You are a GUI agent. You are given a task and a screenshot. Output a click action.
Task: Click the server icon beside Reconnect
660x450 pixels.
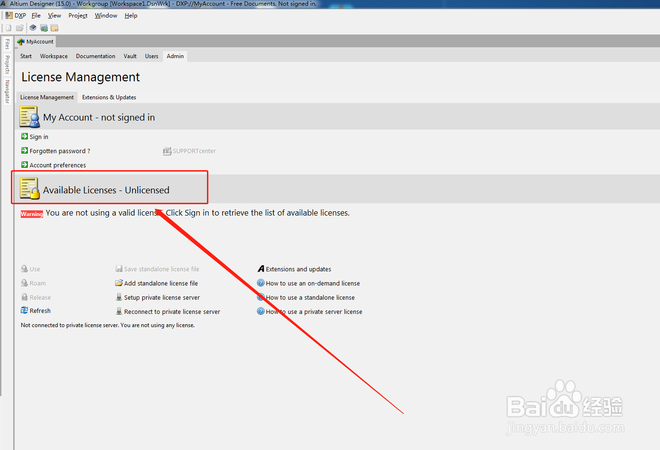(119, 312)
